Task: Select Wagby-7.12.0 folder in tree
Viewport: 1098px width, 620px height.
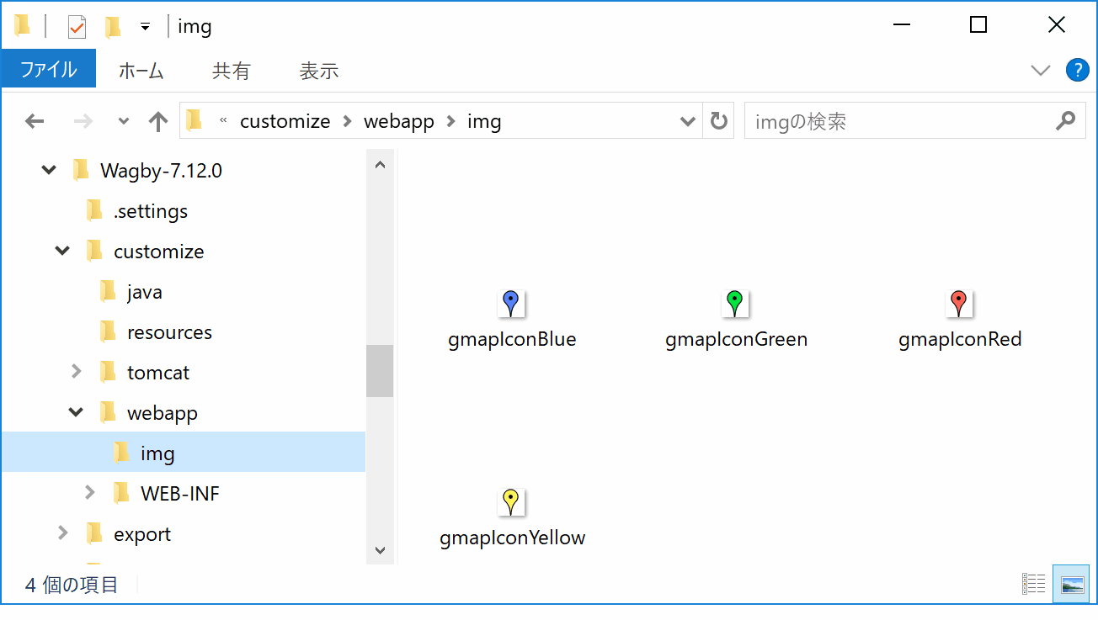Action: 161,171
